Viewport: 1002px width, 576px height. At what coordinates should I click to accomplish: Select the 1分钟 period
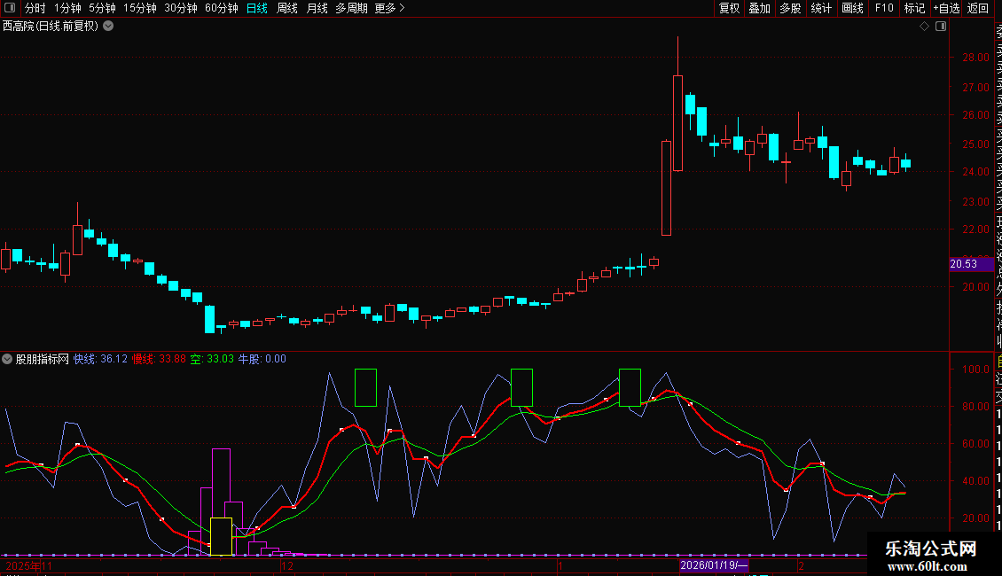(67, 8)
